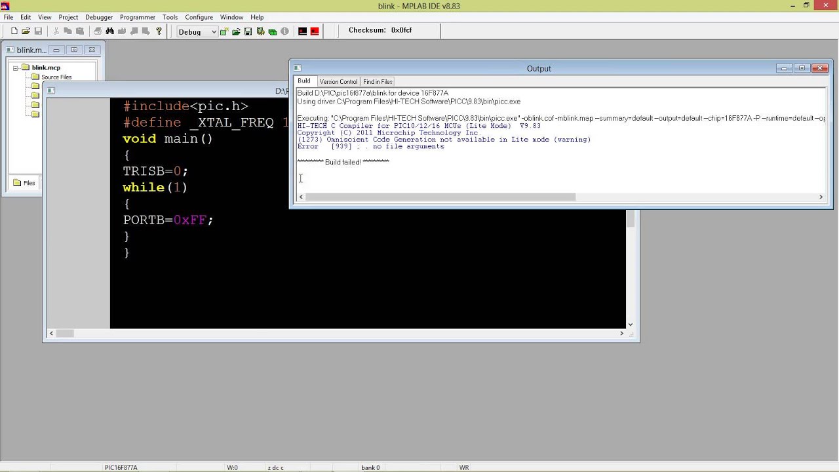Click the Project info circle icon
This screenshot has height=472, width=839.
[284, 31]
